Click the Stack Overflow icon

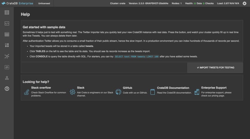[x=27, y=92]
